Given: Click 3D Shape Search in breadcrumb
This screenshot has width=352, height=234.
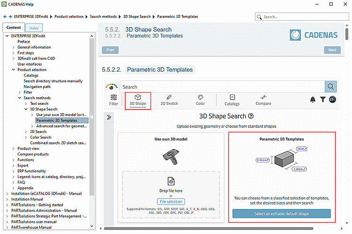Looking at the screenshot, I should click(137, 16).
